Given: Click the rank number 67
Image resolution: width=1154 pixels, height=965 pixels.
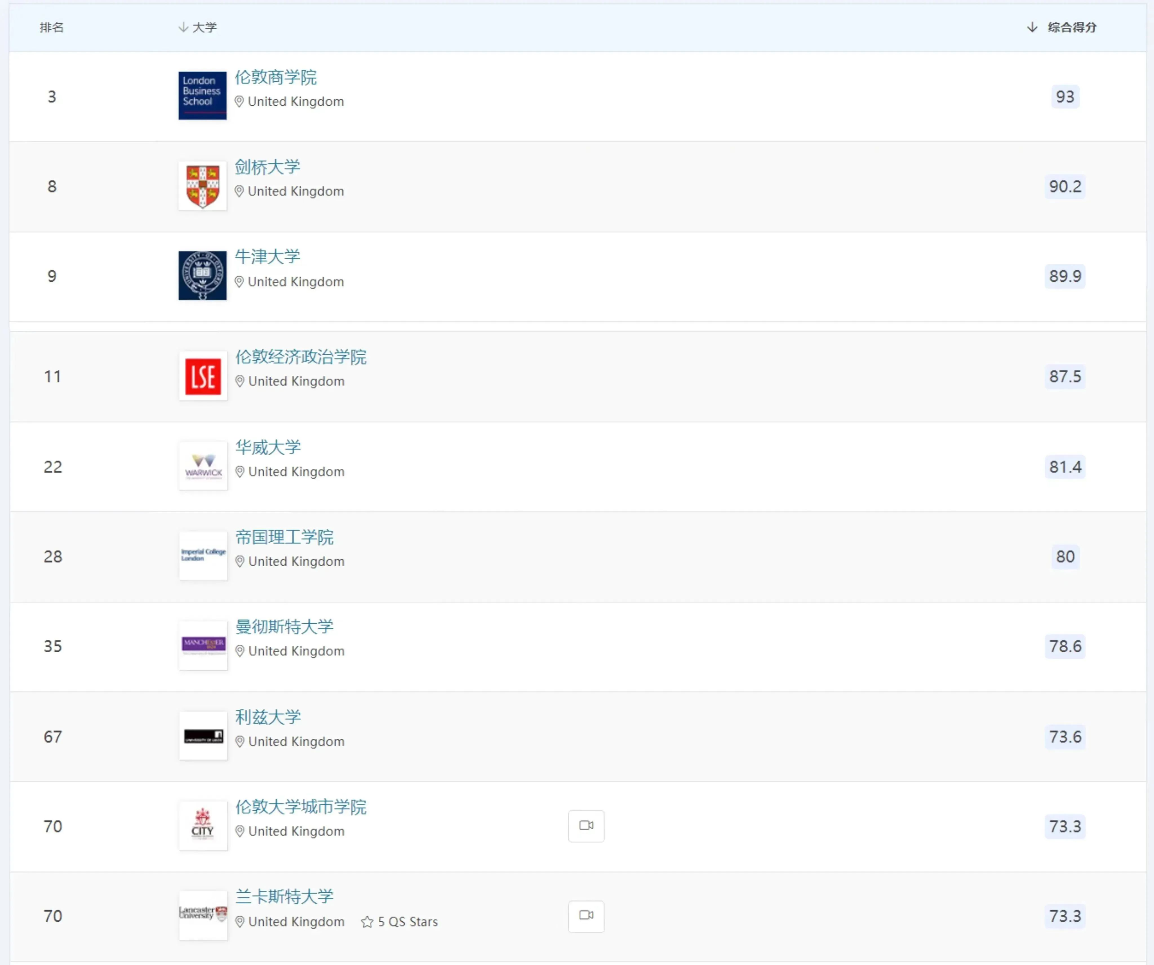Looking at the screenshot, I should pos(53,736).
